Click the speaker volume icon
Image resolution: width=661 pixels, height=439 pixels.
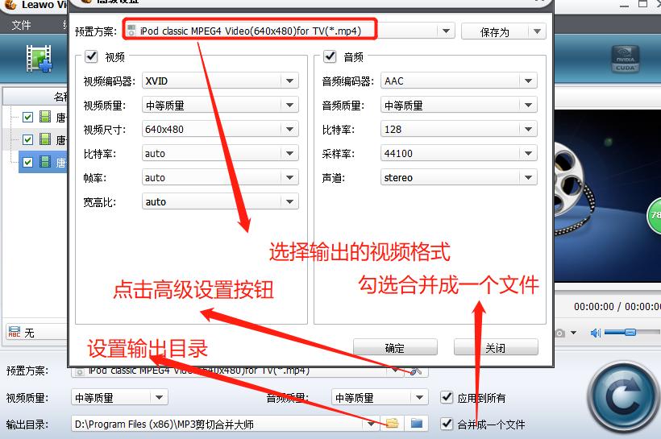coord(595,333)
